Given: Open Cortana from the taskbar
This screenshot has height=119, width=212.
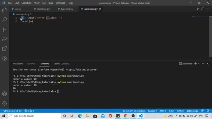Looking at the screenshot, I should (65, 116).
